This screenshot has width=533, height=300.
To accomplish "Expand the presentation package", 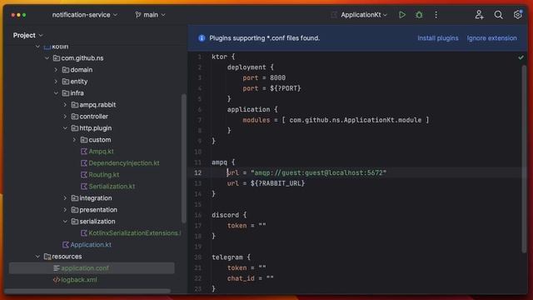I will (x=65, y=210).
